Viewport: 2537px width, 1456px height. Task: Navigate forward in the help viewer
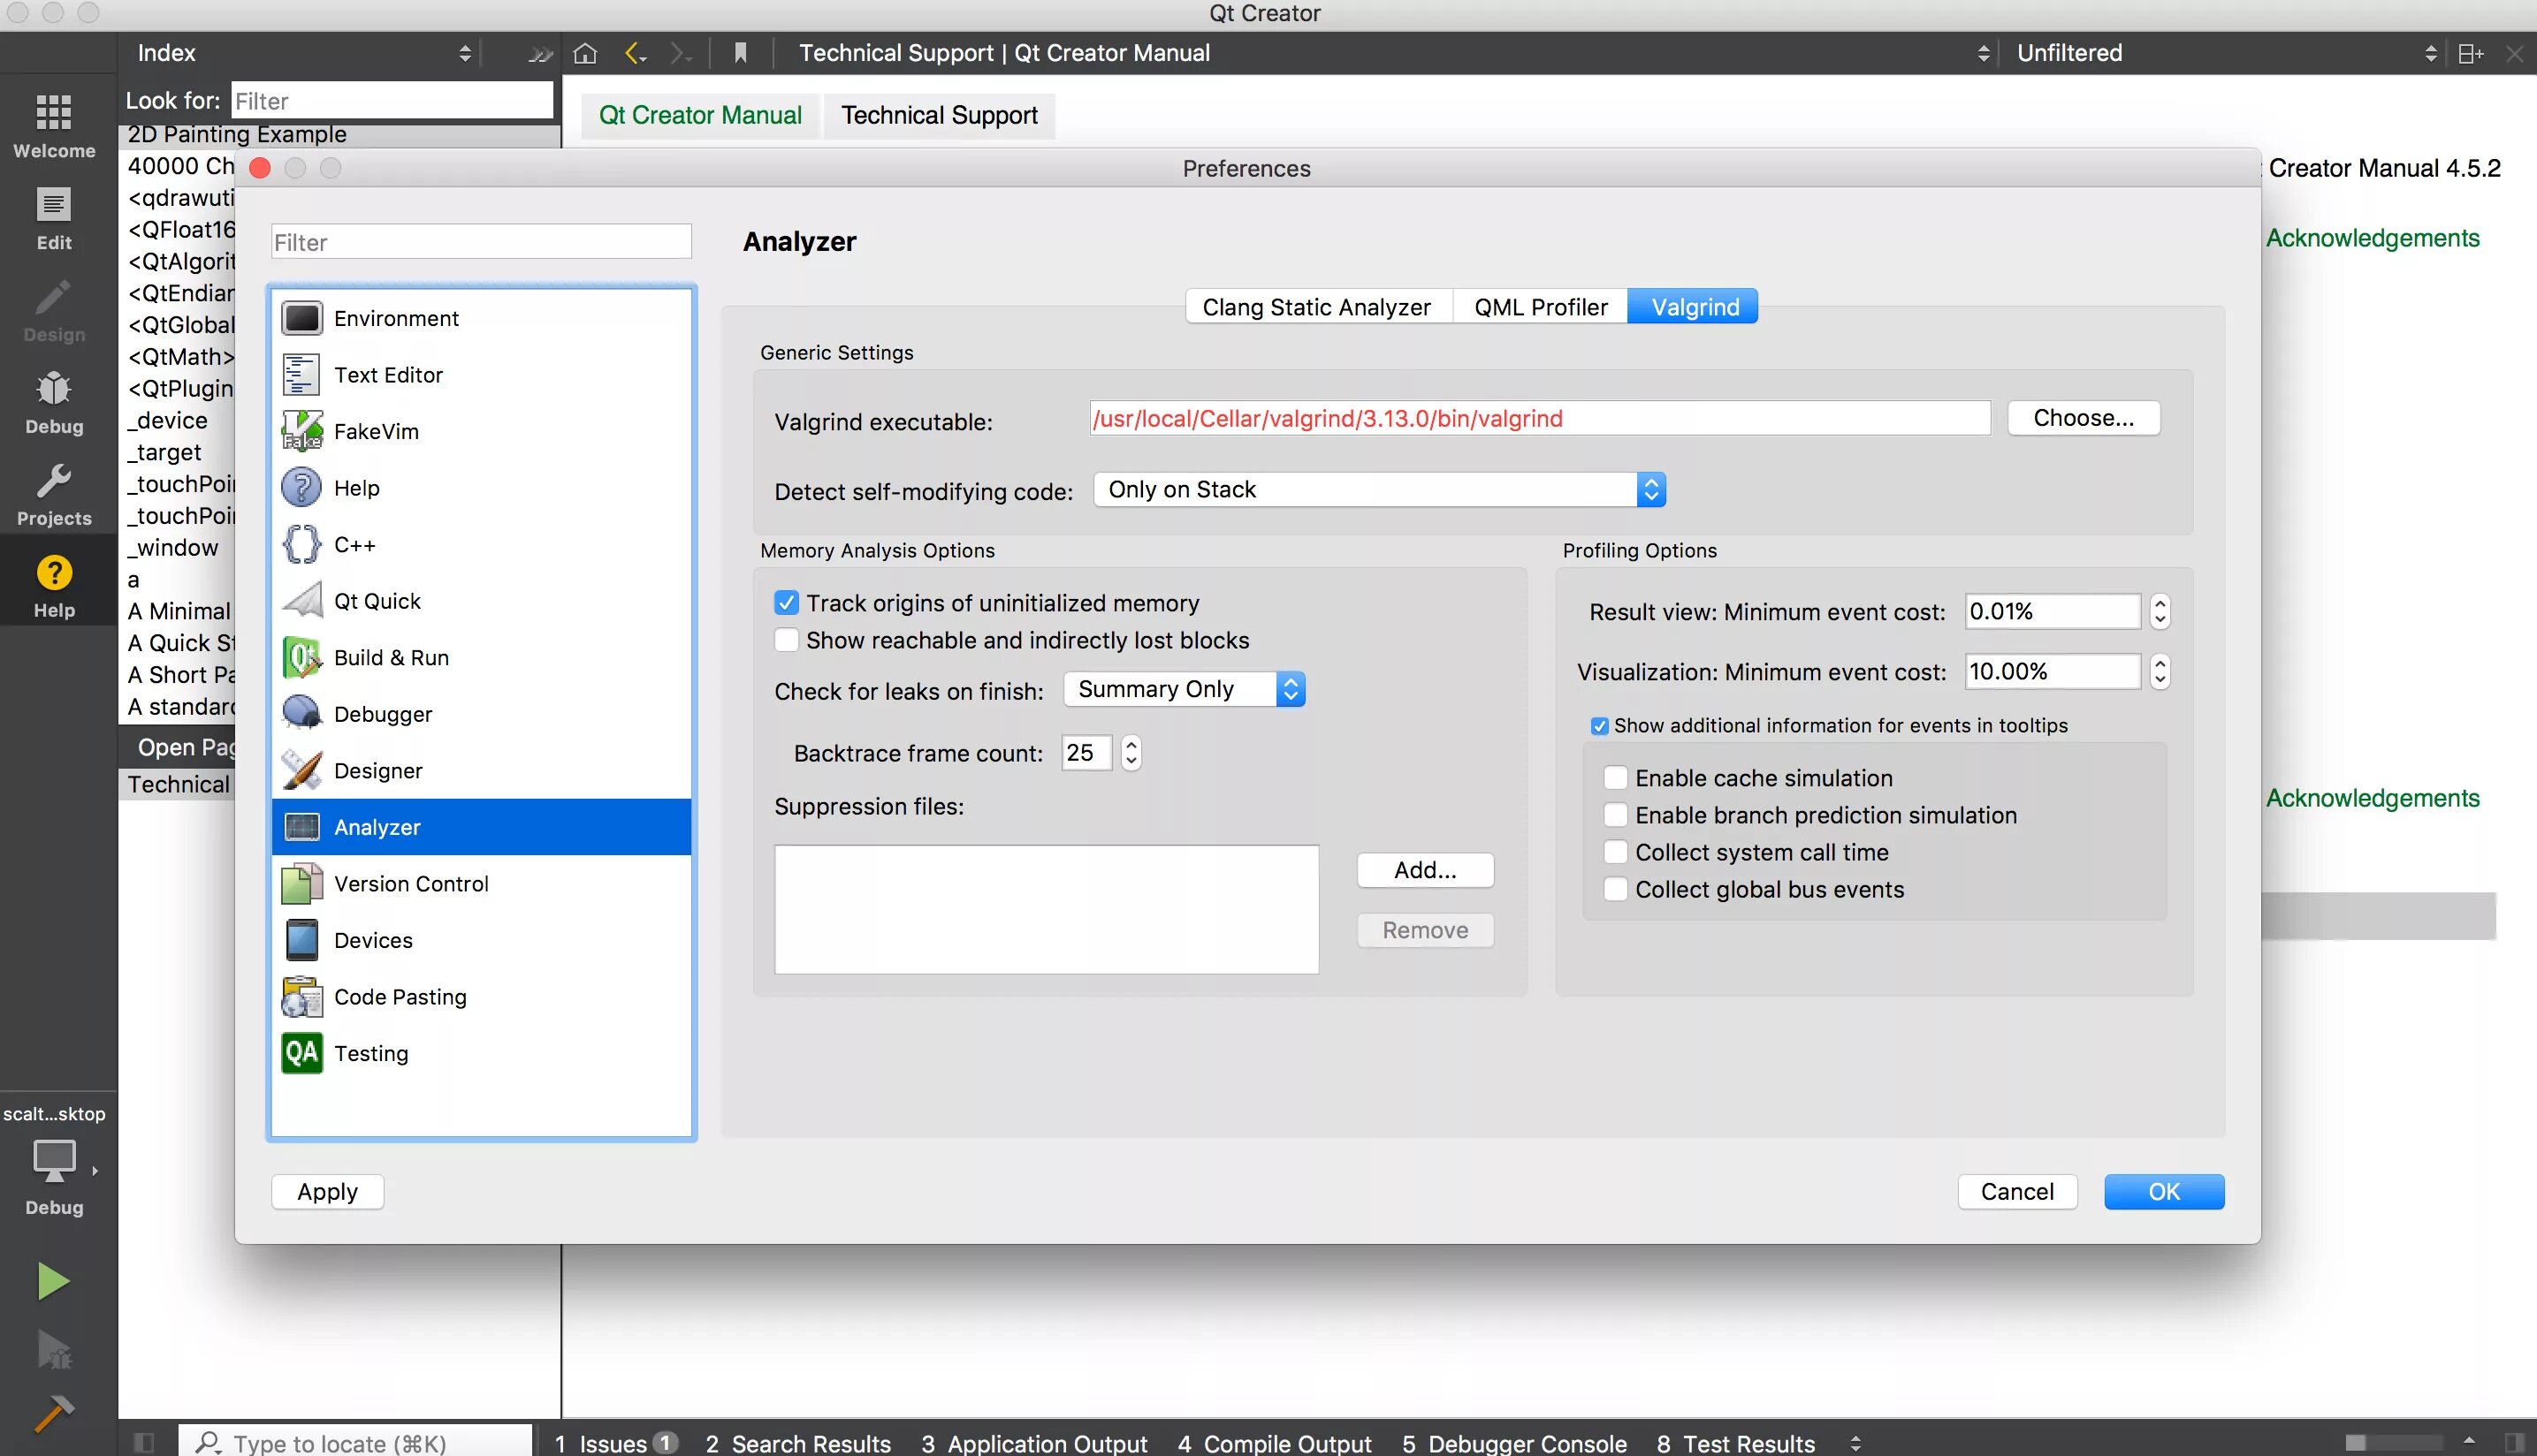point(681,53)
